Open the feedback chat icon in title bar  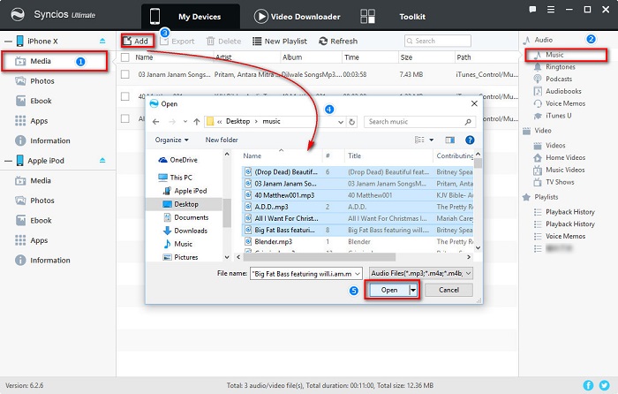[x=532, y=10]
